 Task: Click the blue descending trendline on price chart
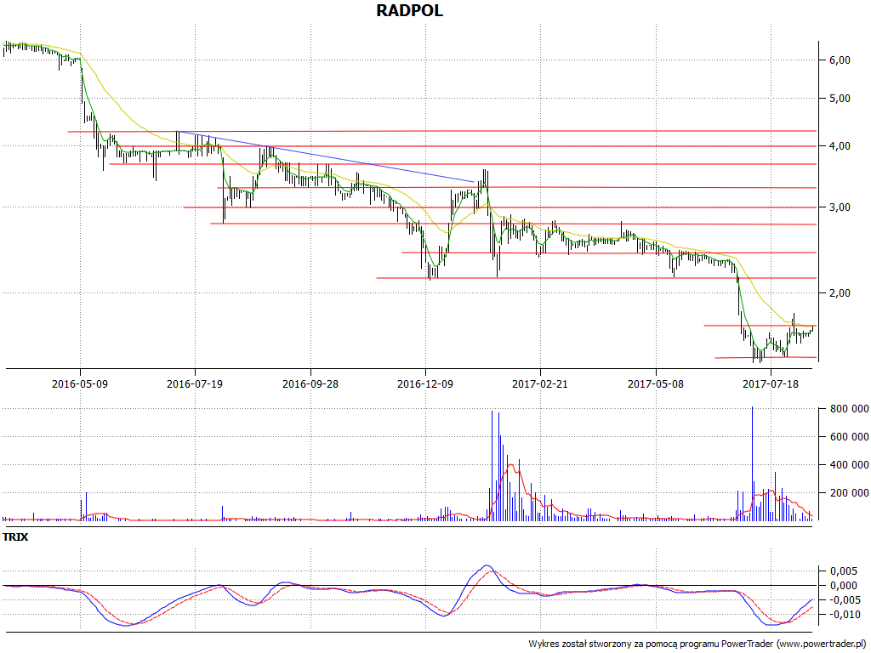click(x=326, y=156)
